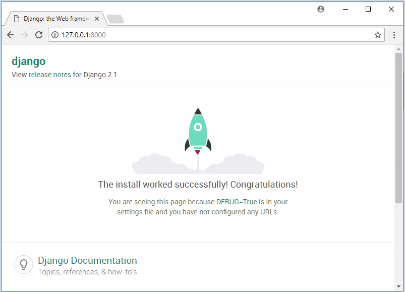
Task: Bookmark this page with the star icon
Action: [377, 35]
